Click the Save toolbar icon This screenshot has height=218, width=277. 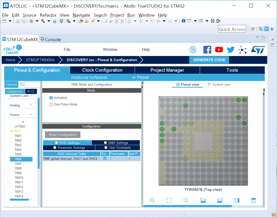18,21
